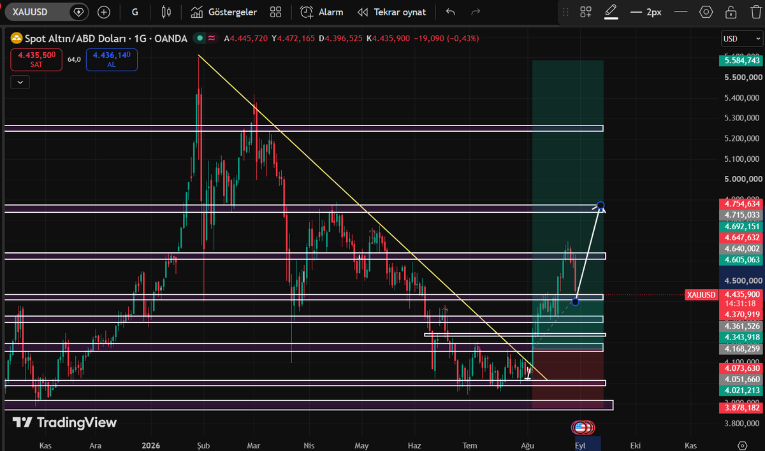The height and width of the screenshot is (451, 765).
Task: Click the Ağu label on time axis
Action: click(x=527, y=445)
